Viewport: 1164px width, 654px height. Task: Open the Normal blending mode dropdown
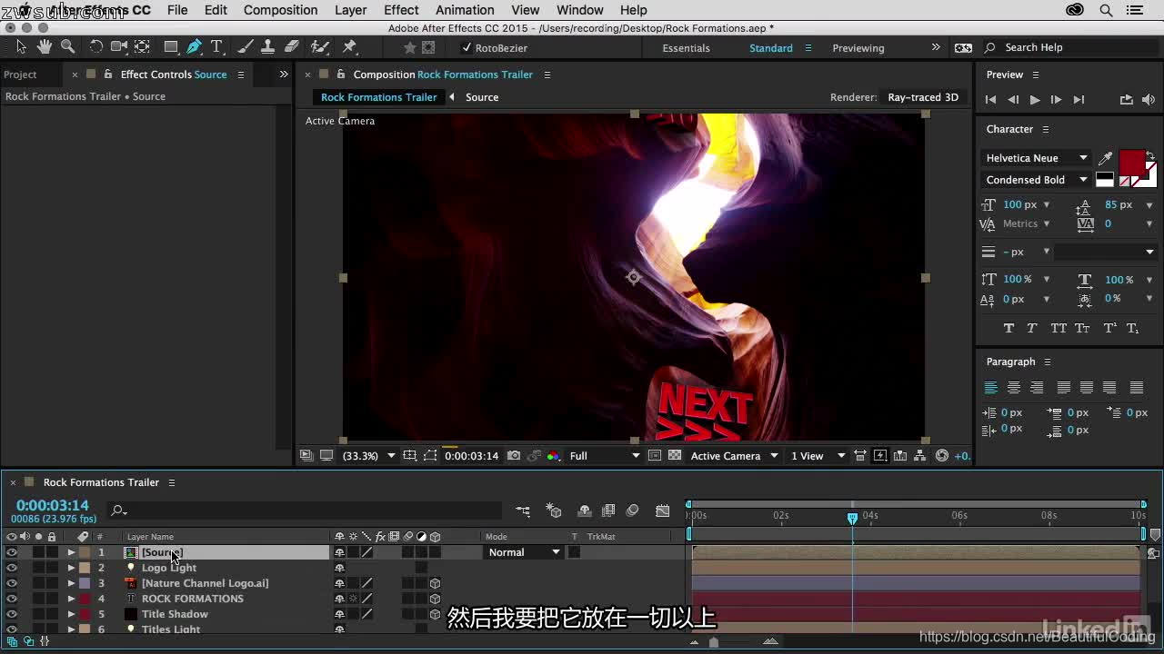[x=525, y=552]
